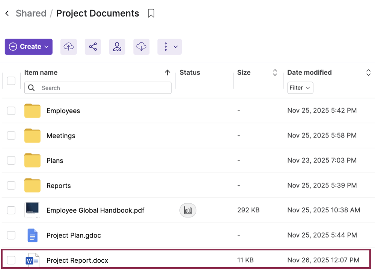Click the back arrow in the breadcrumb
The image size is (375, 271).
[x=6, y=13]
